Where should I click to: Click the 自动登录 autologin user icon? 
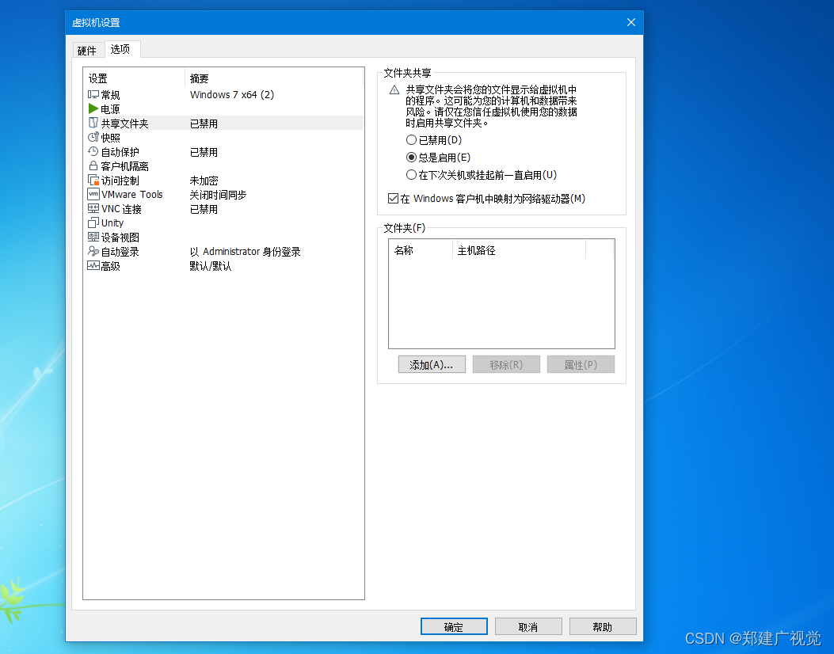93,251
